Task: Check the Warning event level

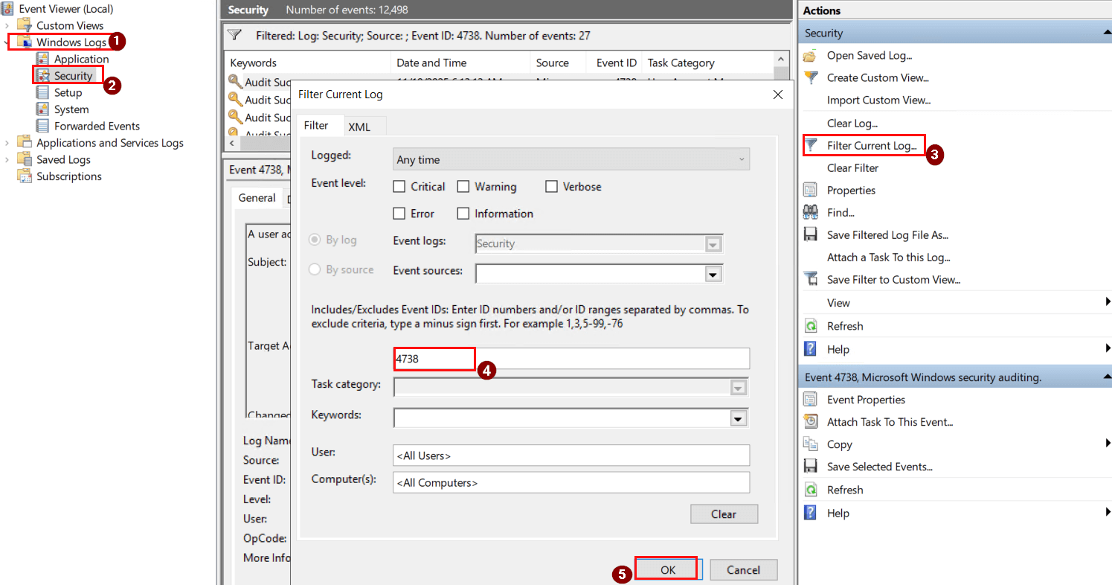Action: pyautogui.click(x=463, y=186)
